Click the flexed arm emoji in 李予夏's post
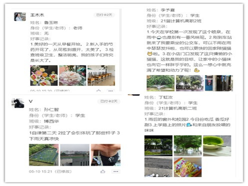 point(196,70)
